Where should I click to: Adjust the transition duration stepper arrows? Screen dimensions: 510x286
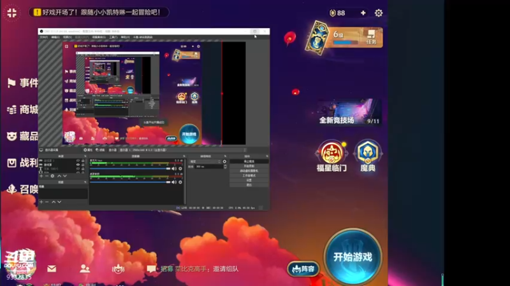click(225, 167)
